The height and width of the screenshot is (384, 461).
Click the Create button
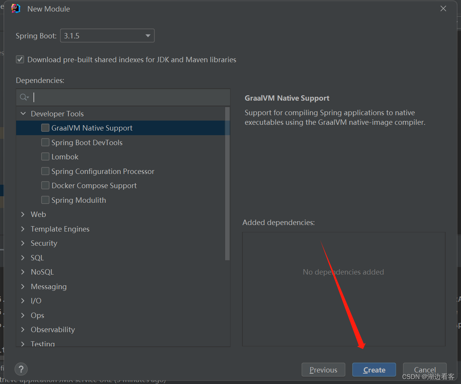[374, 370]
